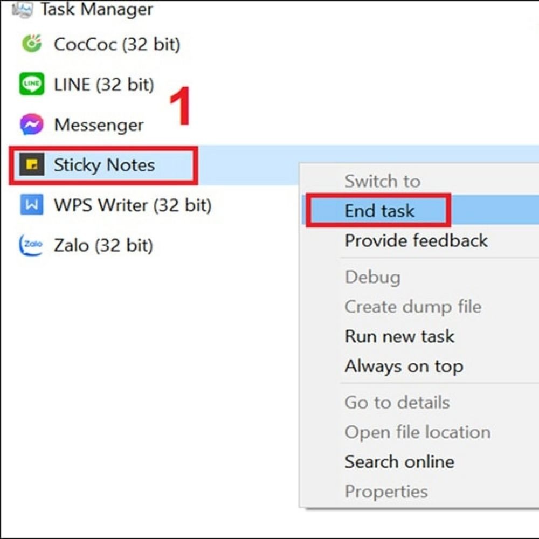
Task: Click the Sticky Notes process label
Action: (104, 165)
